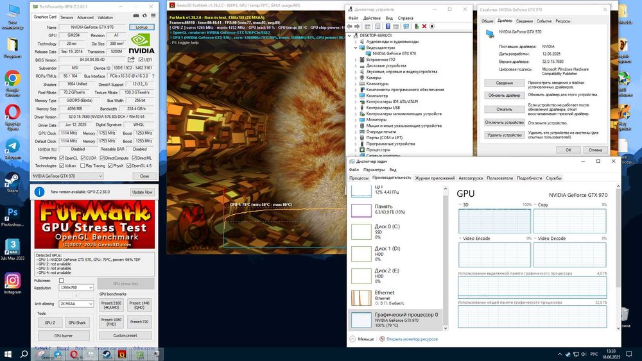Click the Меньше collapse details button
The width and height of the screenshot is (642, 361).
(x=362, y=339)
